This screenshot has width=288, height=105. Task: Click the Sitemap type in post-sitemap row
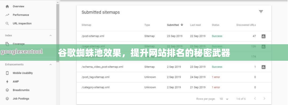[x=150, y=36]
